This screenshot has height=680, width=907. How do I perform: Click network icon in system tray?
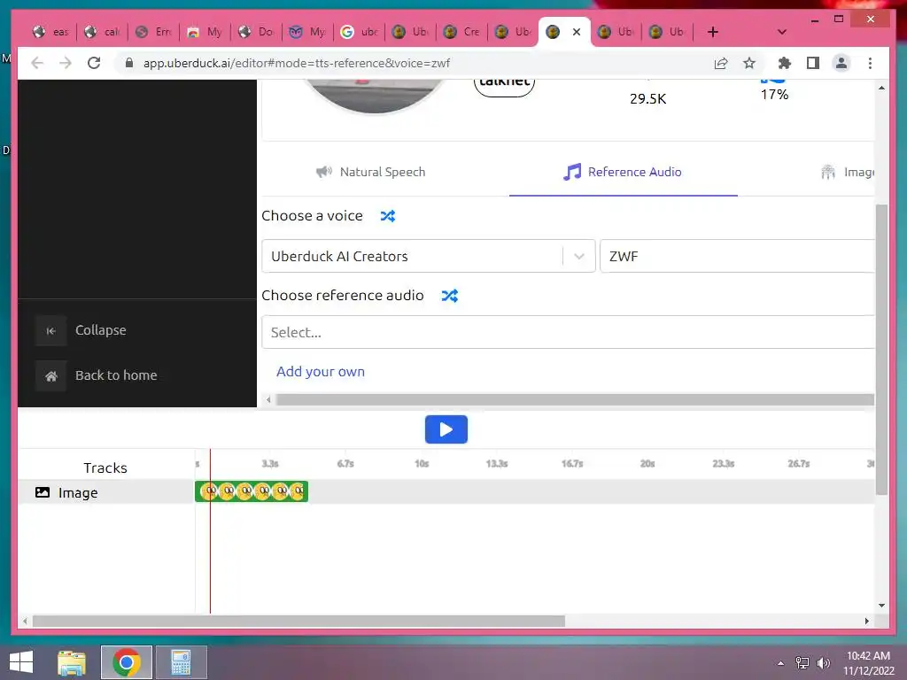click(x=802, y=663)
